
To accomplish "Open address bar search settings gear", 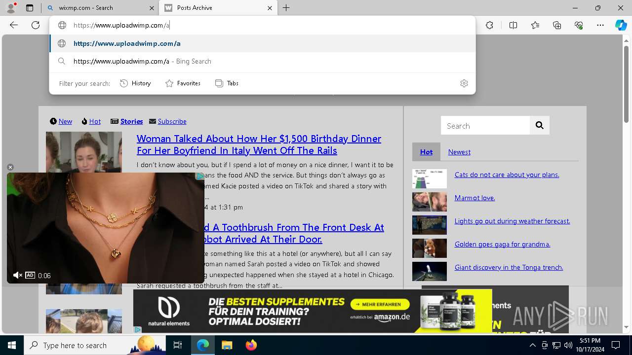I will (x=464, y=83).
